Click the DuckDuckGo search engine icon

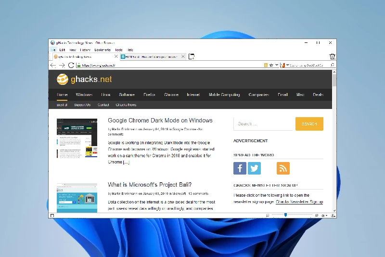(283, 65)
